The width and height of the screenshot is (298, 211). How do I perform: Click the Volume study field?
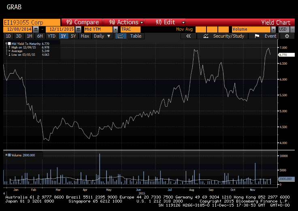pyautogui.click(x=251, y=30)
